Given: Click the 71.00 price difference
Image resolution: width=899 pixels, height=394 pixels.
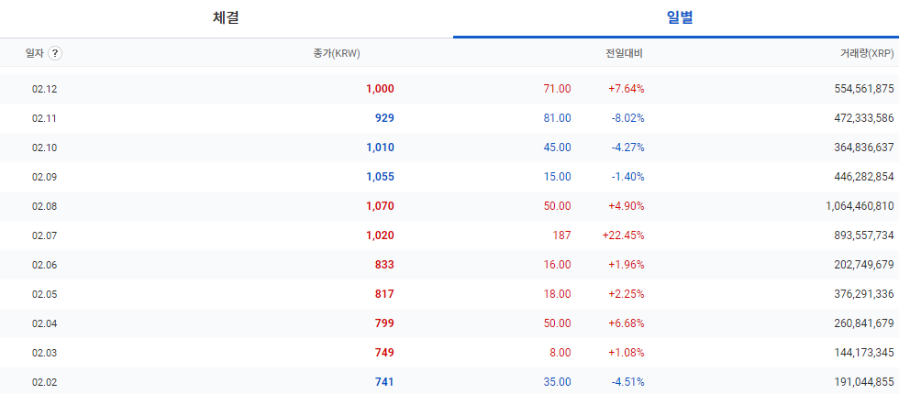Looking at the screenshot, I should (557, 89).
